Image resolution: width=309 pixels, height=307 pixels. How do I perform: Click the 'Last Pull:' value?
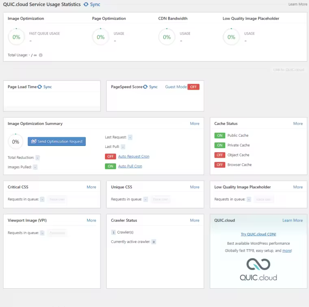tap(123, 147)
